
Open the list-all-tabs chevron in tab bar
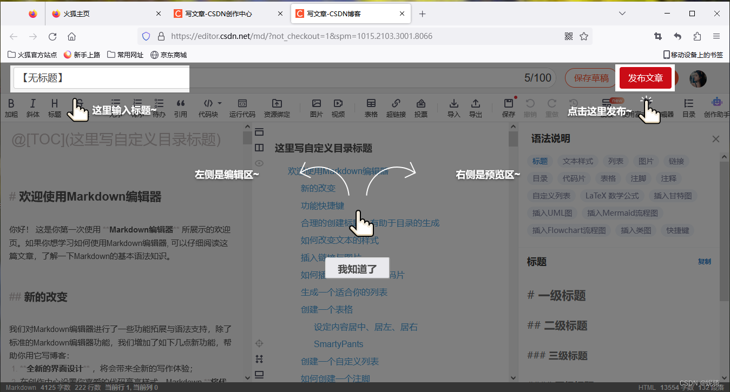pyautogui.click(x=622, y=14)
